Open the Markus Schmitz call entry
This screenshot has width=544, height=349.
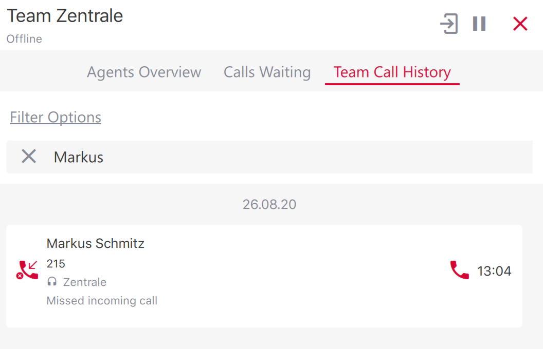[264, 276]
